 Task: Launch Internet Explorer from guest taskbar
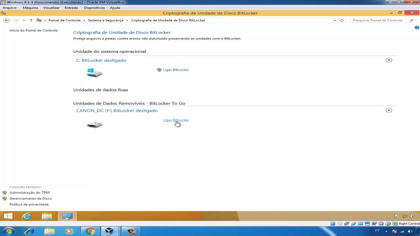27,216
